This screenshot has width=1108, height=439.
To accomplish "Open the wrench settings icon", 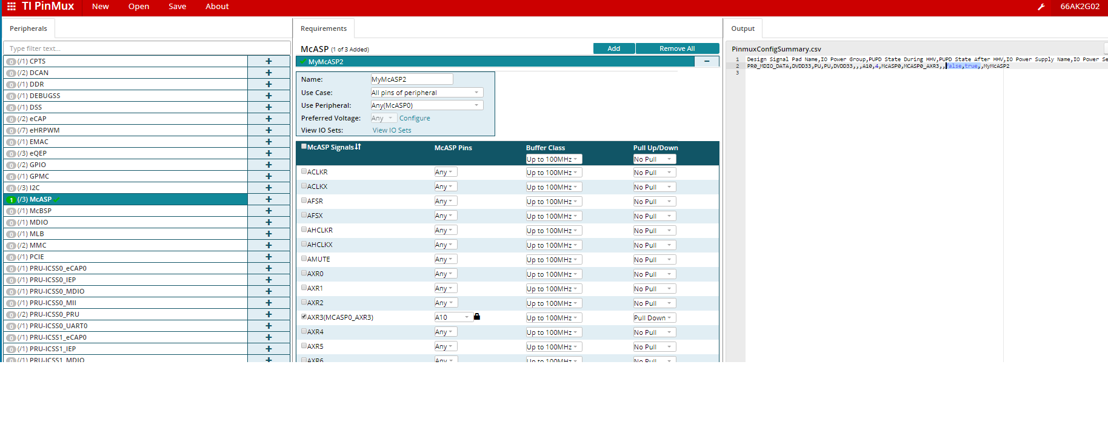I will (x=1041, y=7).
